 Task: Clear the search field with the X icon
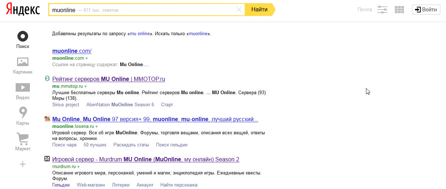coord(239,10)
